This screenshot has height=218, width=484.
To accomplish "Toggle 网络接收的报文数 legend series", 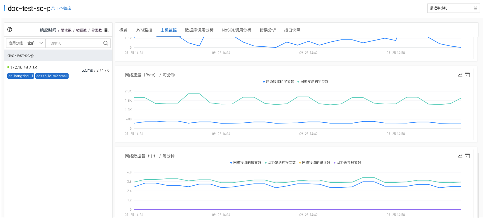I will point(246,163).
